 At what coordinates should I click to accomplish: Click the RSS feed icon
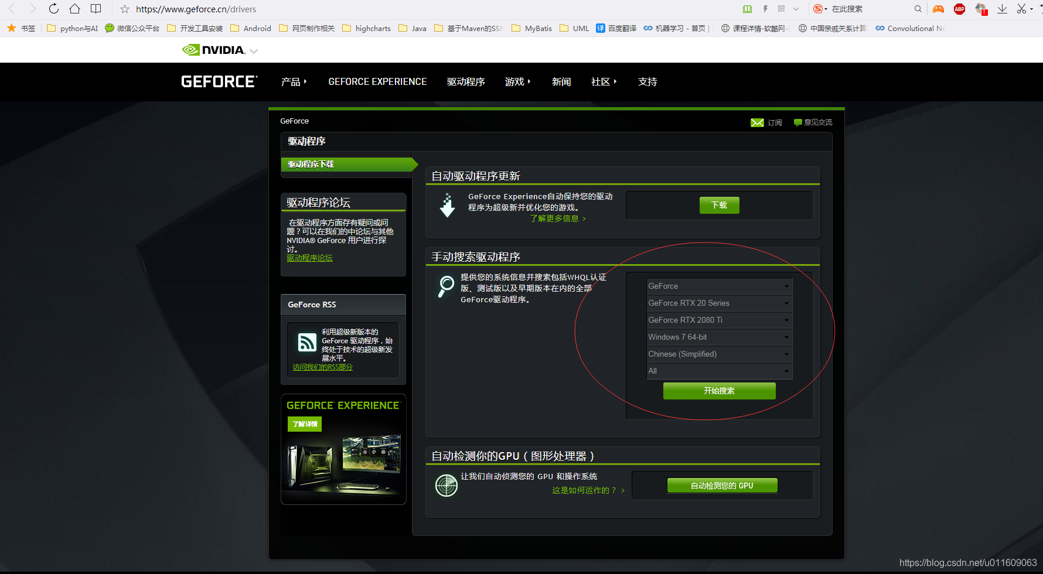307,342
